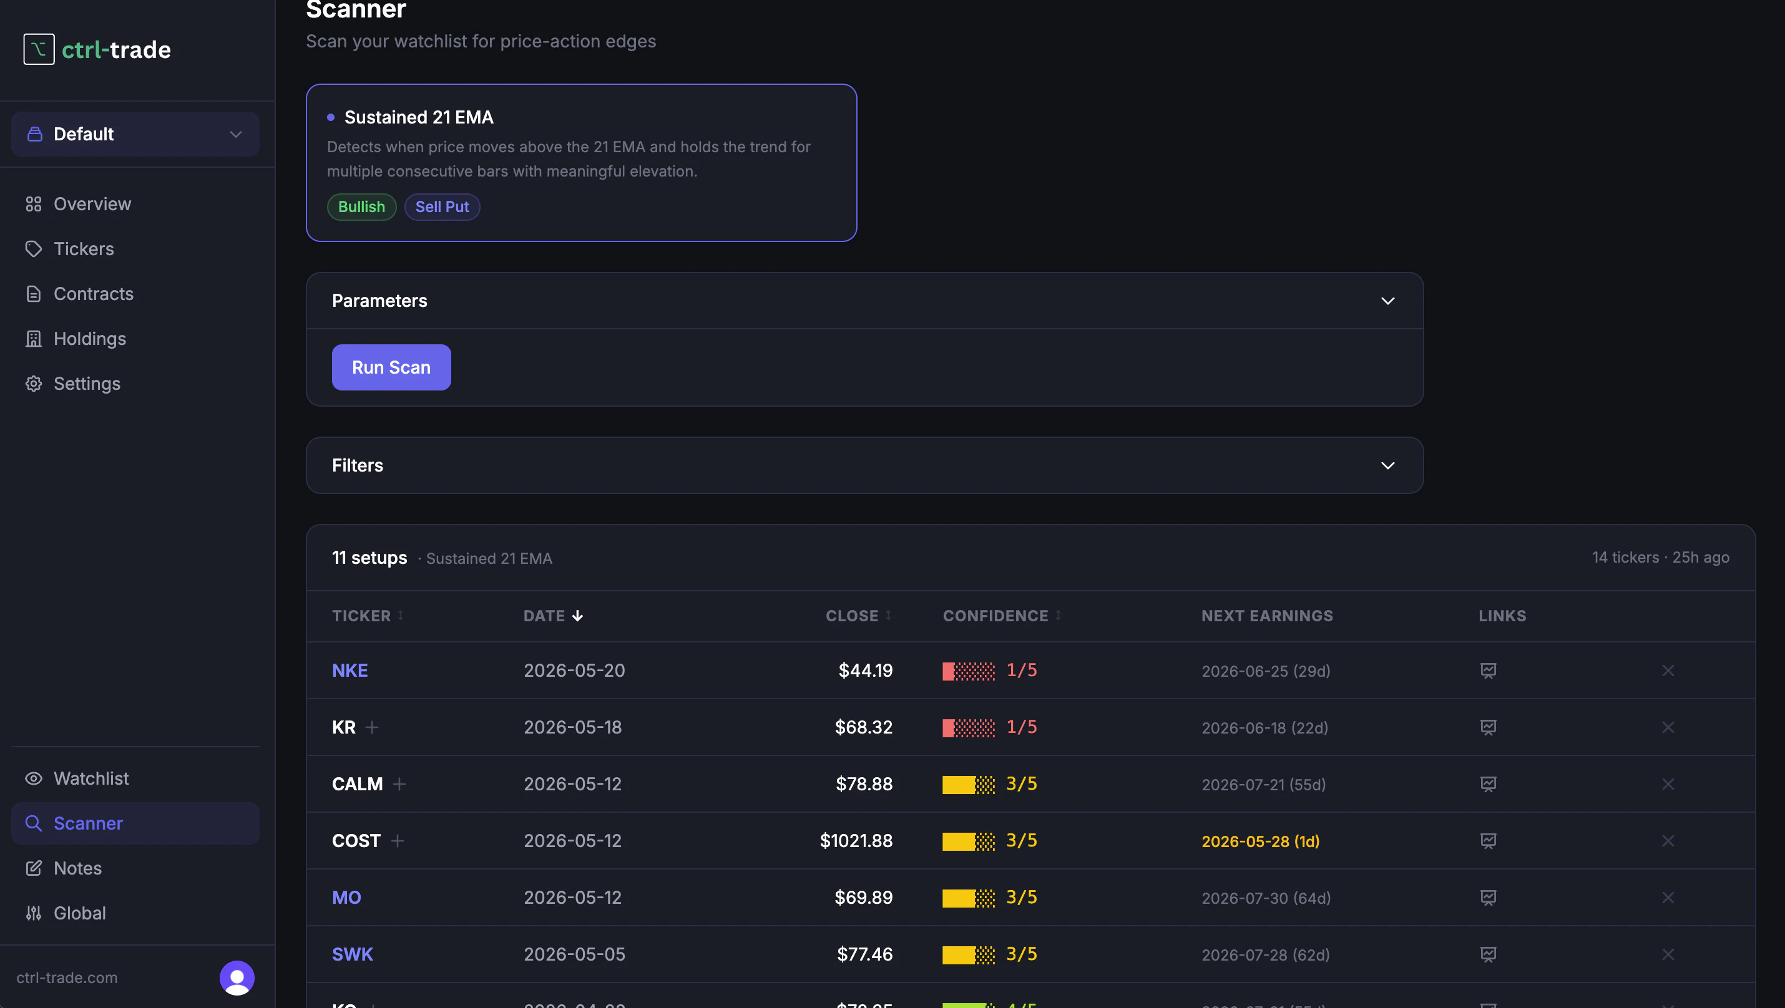Open the MO ticker link

pos(346,898)
